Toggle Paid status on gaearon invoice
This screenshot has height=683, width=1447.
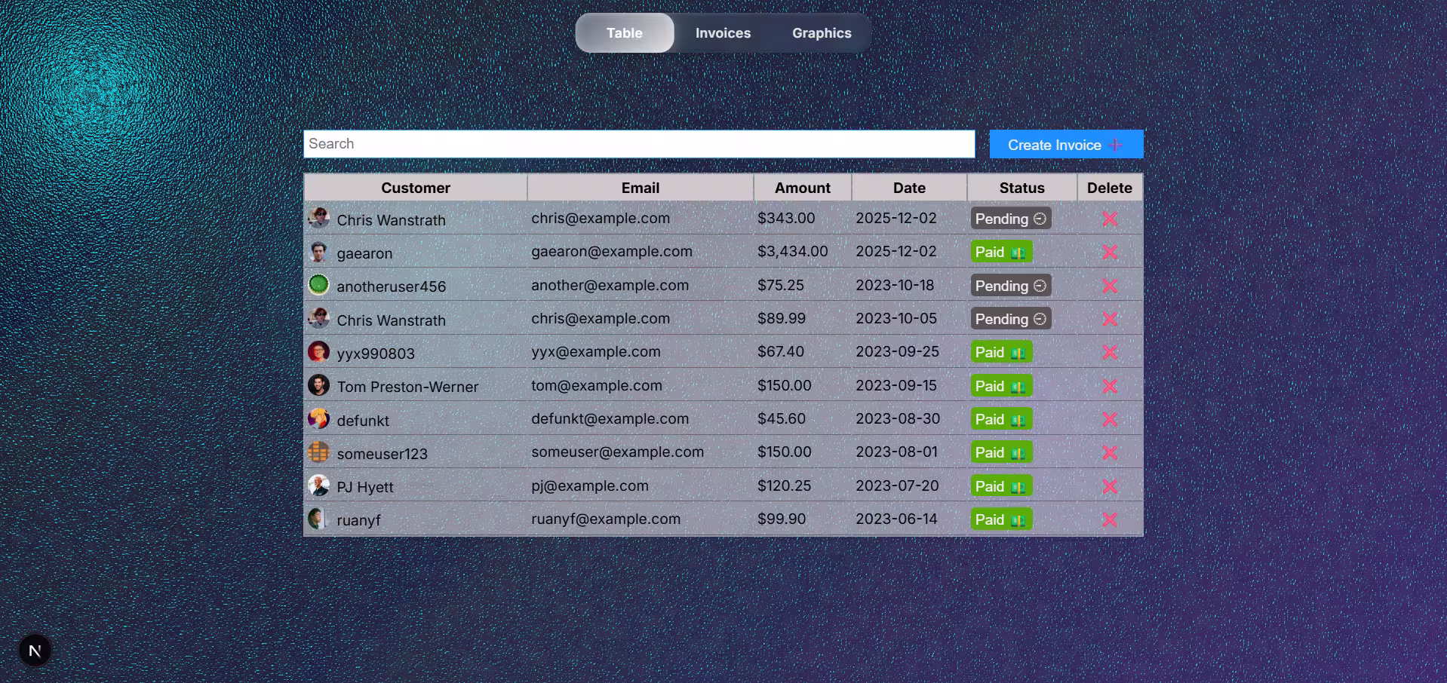pyautogui.click(x=1000, y=252)
